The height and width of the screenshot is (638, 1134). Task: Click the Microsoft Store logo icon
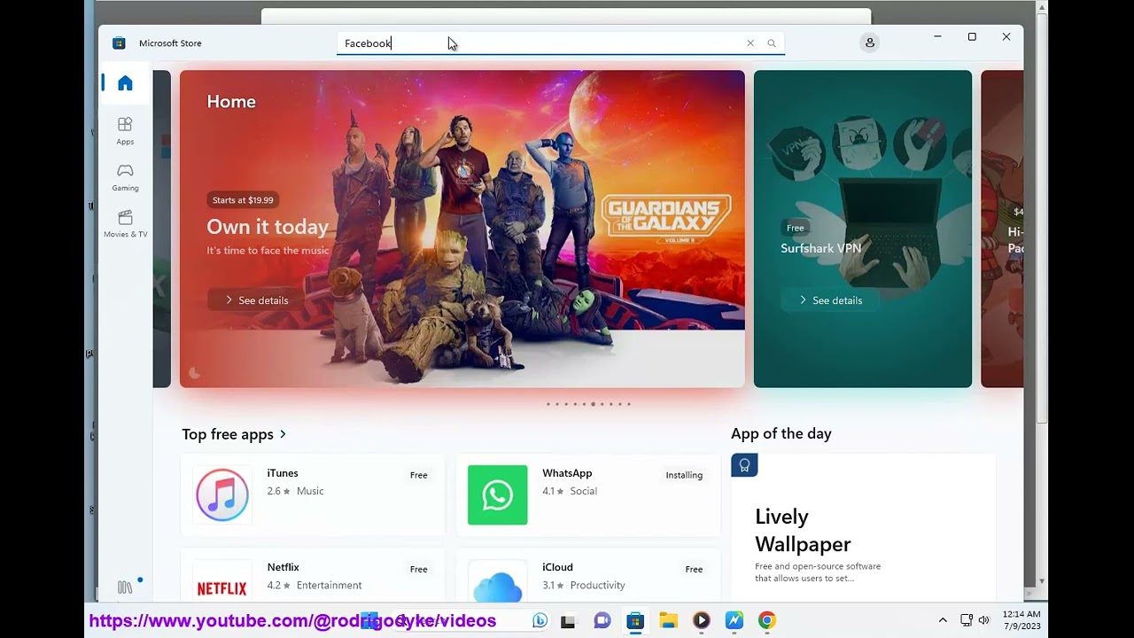click(x=119, y=43)
